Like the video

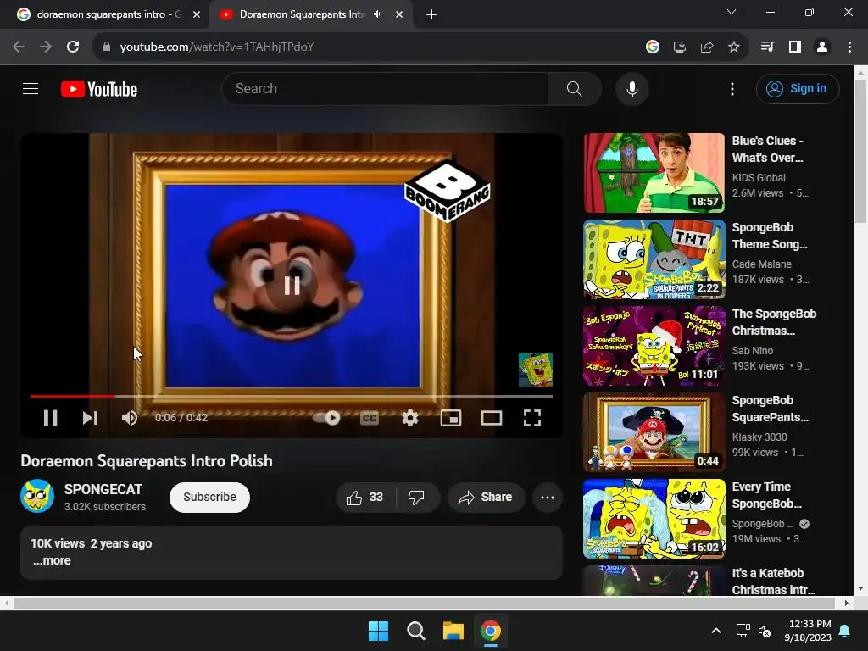click(x=365, y=497)
